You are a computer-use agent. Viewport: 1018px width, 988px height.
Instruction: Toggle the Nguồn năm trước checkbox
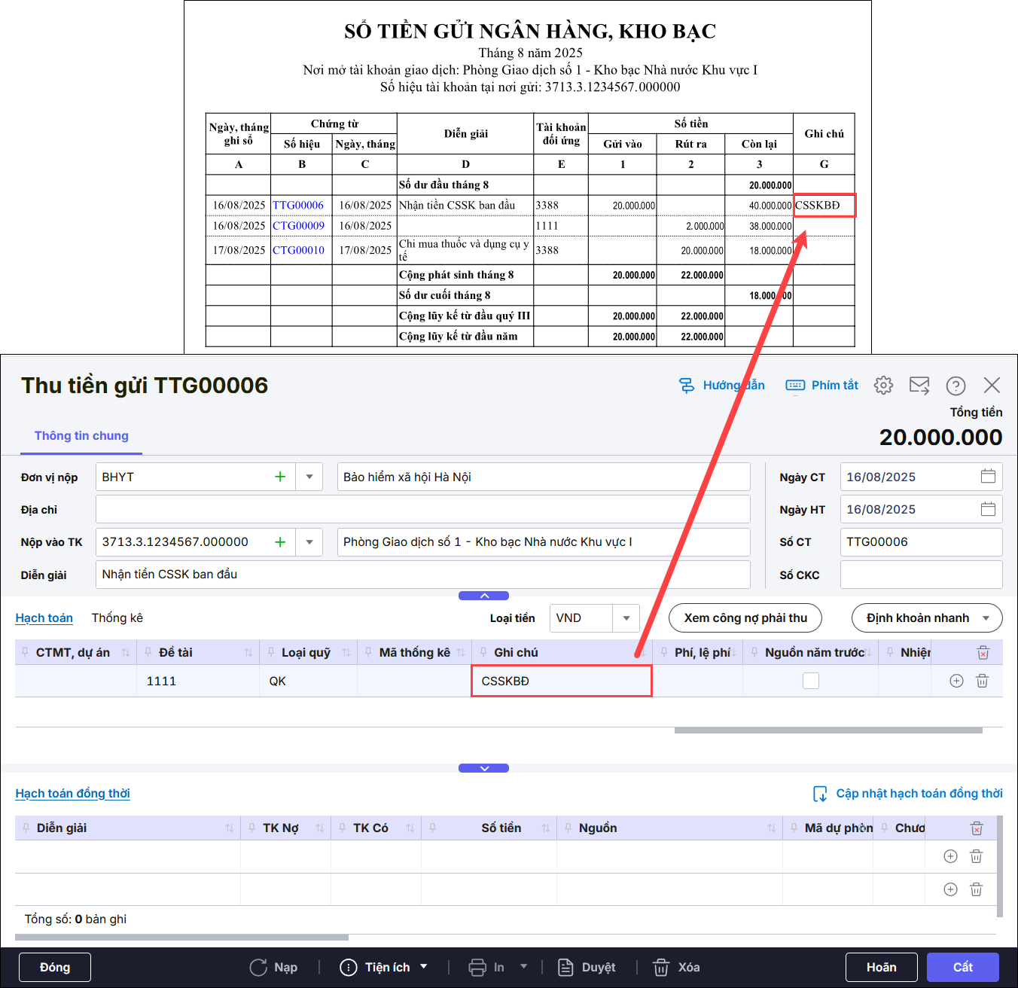[x=811, y=681]
